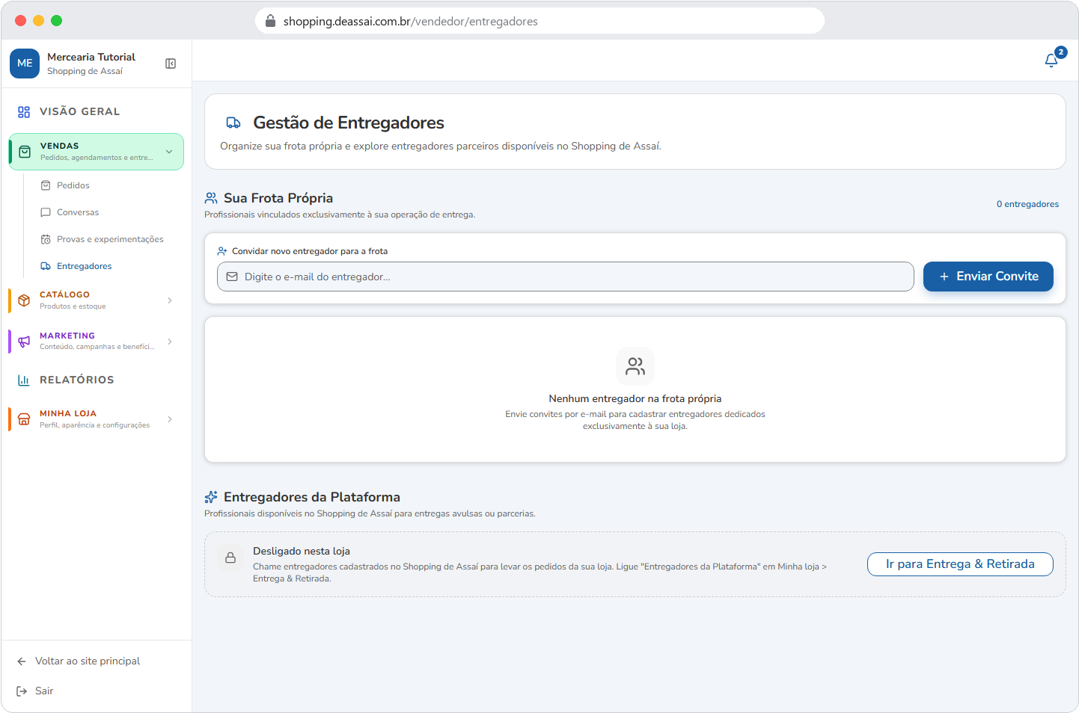The image size is (1079, 713).
Task: Expand the Catálogo section chevron
Action: [170, 300]
